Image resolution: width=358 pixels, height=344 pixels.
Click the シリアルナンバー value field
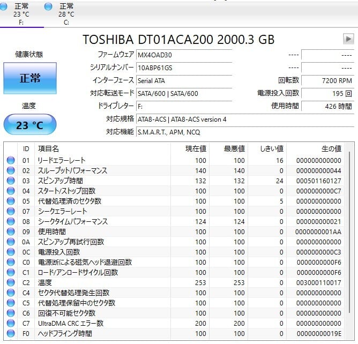click(184, 68)
